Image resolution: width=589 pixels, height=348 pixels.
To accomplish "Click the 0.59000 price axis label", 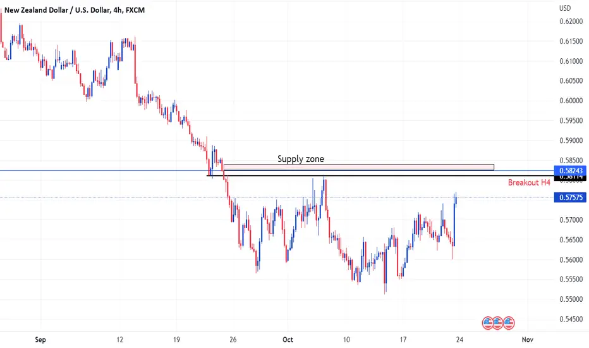I will click(571, 140).
